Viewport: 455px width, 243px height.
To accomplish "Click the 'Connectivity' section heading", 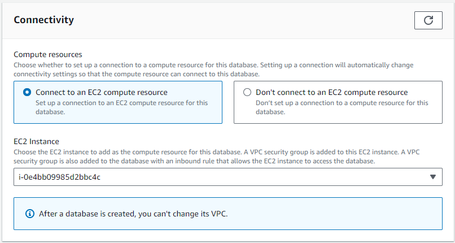I will click(x=43, y=20).
